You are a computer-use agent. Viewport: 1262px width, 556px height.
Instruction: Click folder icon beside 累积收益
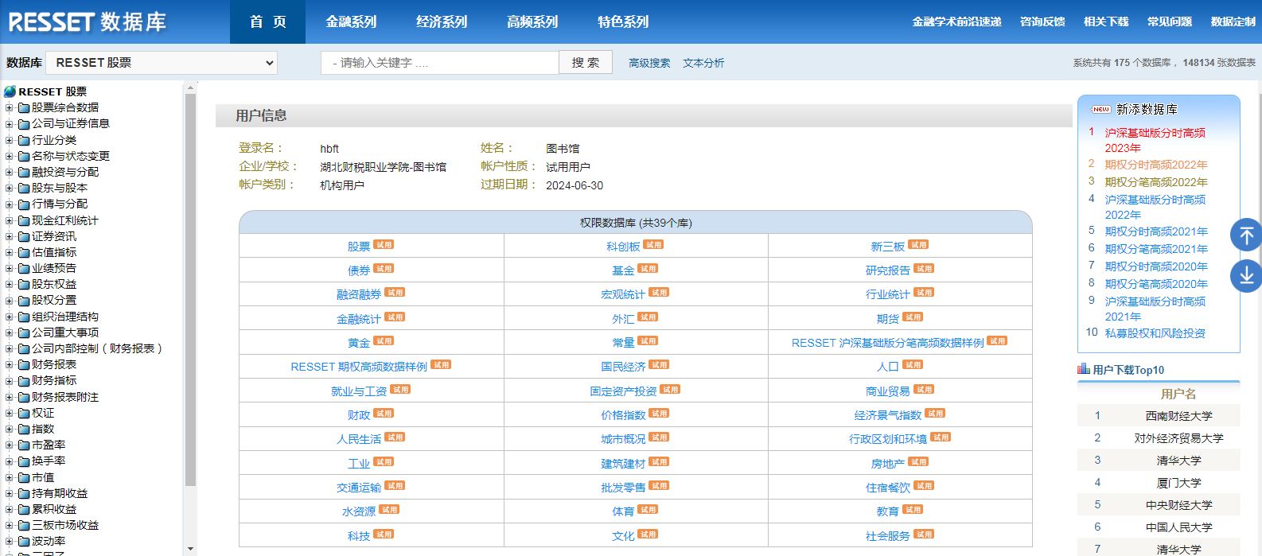click(x=24, y=509)
